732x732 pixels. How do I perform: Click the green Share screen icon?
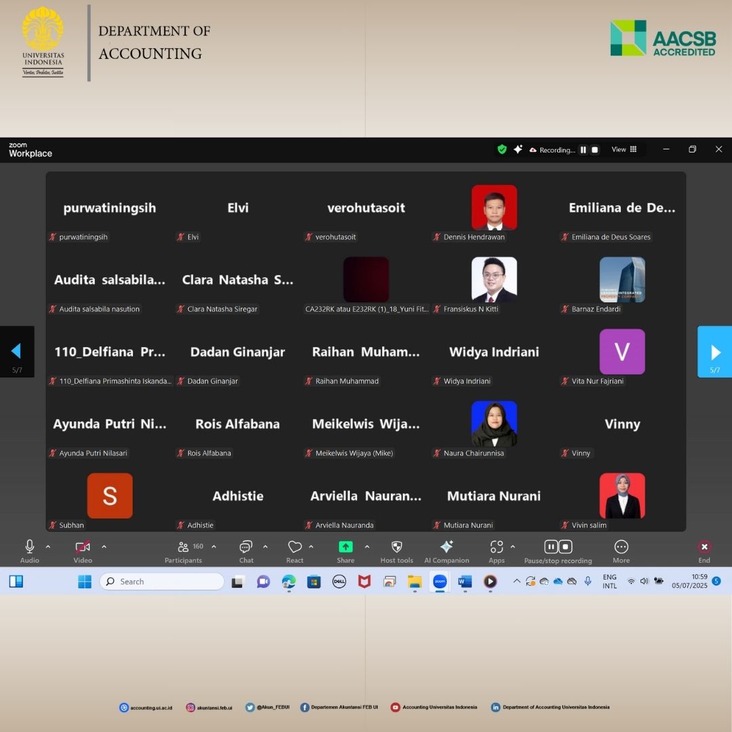(346, 547)
